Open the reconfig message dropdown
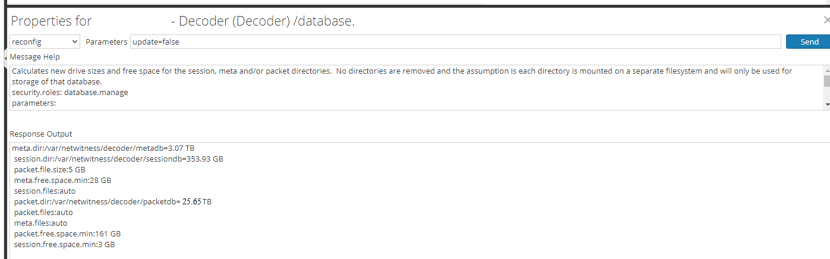This screenshot has width=830, height=259. [45, 42]
